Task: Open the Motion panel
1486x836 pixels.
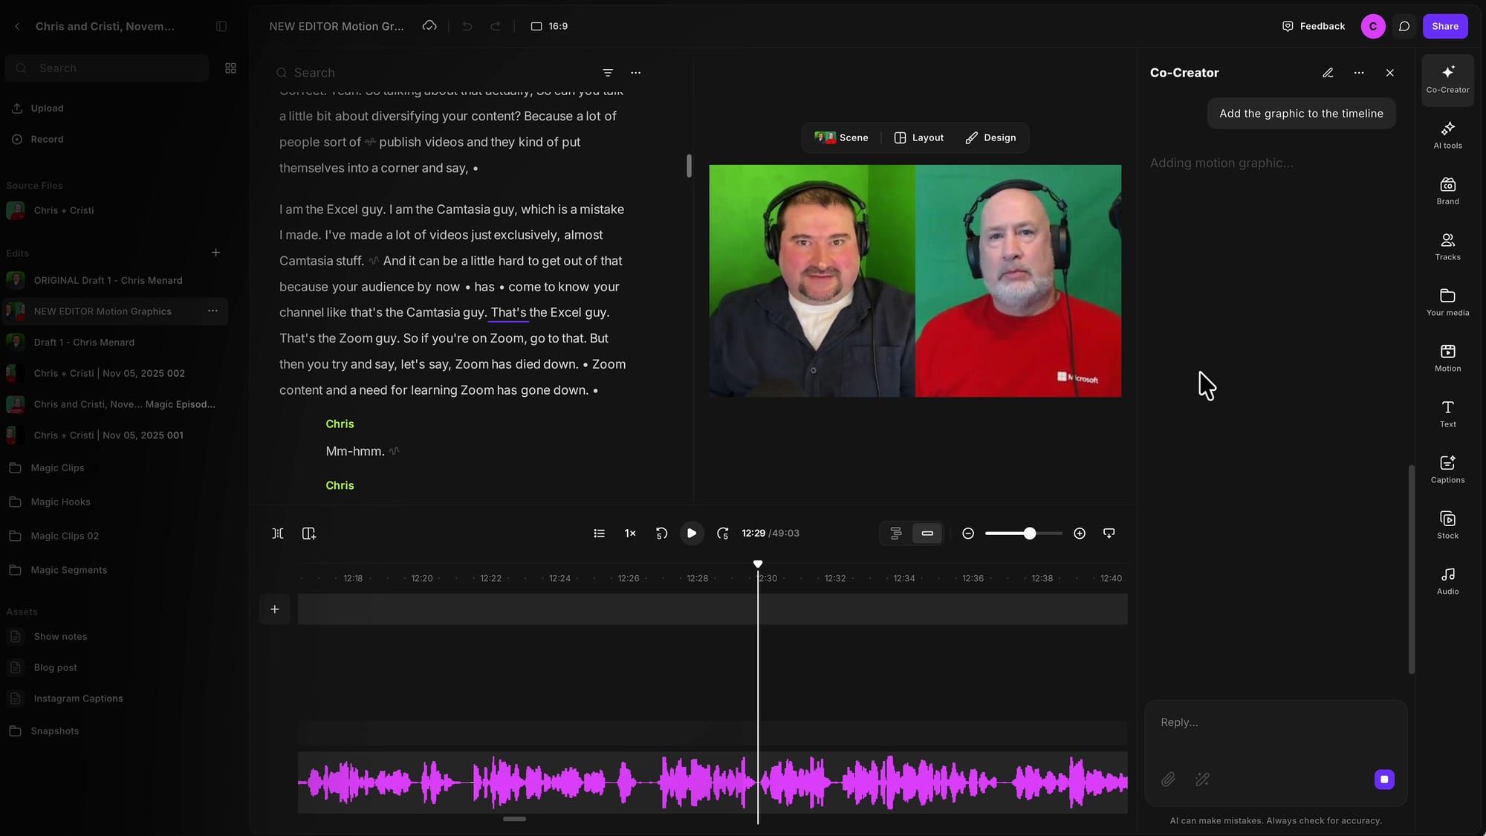Action: point(1447,358)
